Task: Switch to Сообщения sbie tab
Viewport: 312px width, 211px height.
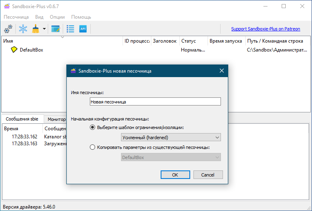Action: (22, 119)
